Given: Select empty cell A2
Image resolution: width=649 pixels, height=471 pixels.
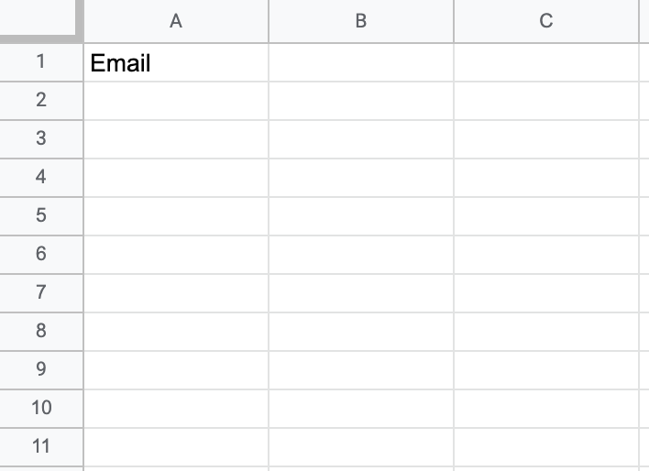Looking at the screenshot, I should 176,101.
